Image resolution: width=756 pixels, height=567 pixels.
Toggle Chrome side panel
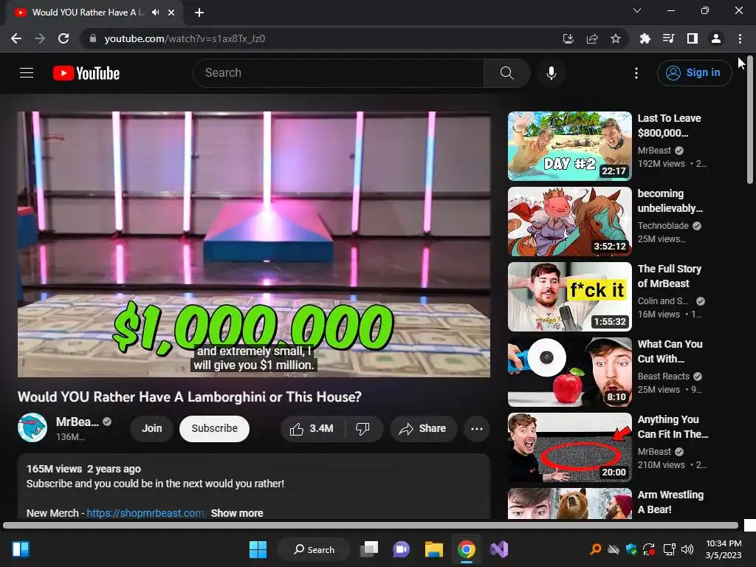(x=693, y=38)
